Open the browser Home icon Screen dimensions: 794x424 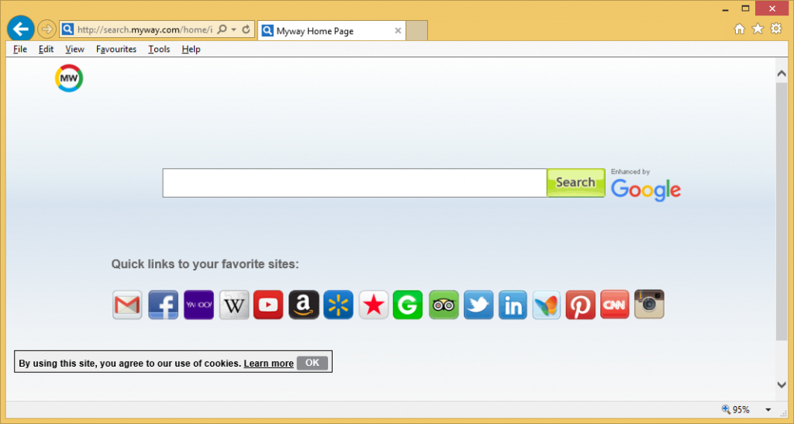(739, 29)
